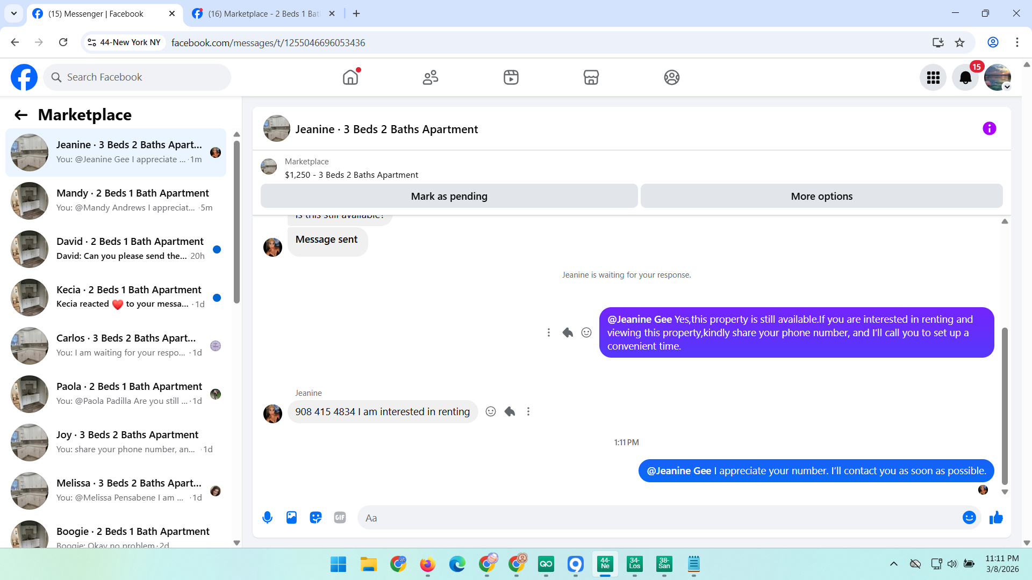Open the Facebook apps grid menu
1032x580 pixels.
point(933,78)
